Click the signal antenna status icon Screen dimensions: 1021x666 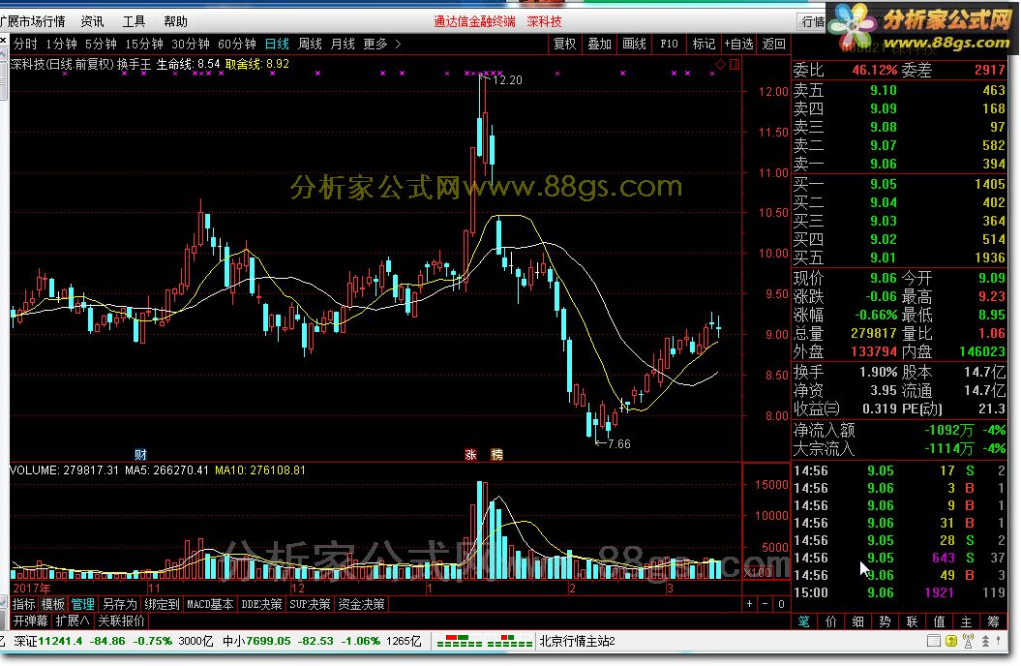(x=969, y=641)
